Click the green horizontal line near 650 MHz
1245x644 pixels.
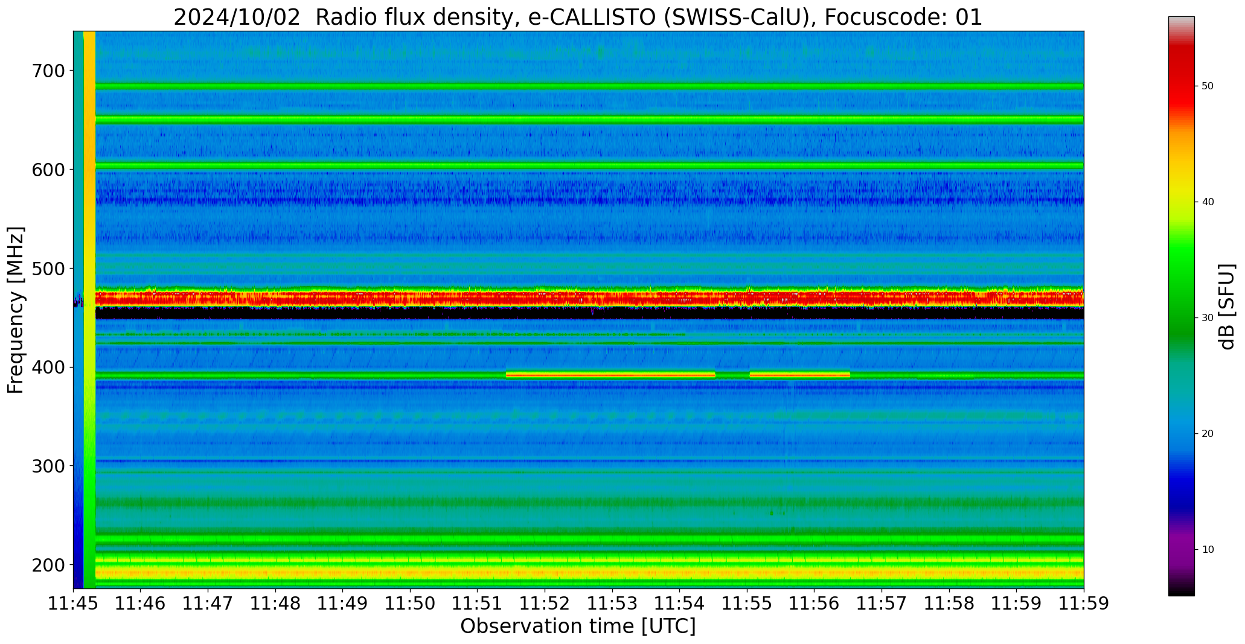589,120
